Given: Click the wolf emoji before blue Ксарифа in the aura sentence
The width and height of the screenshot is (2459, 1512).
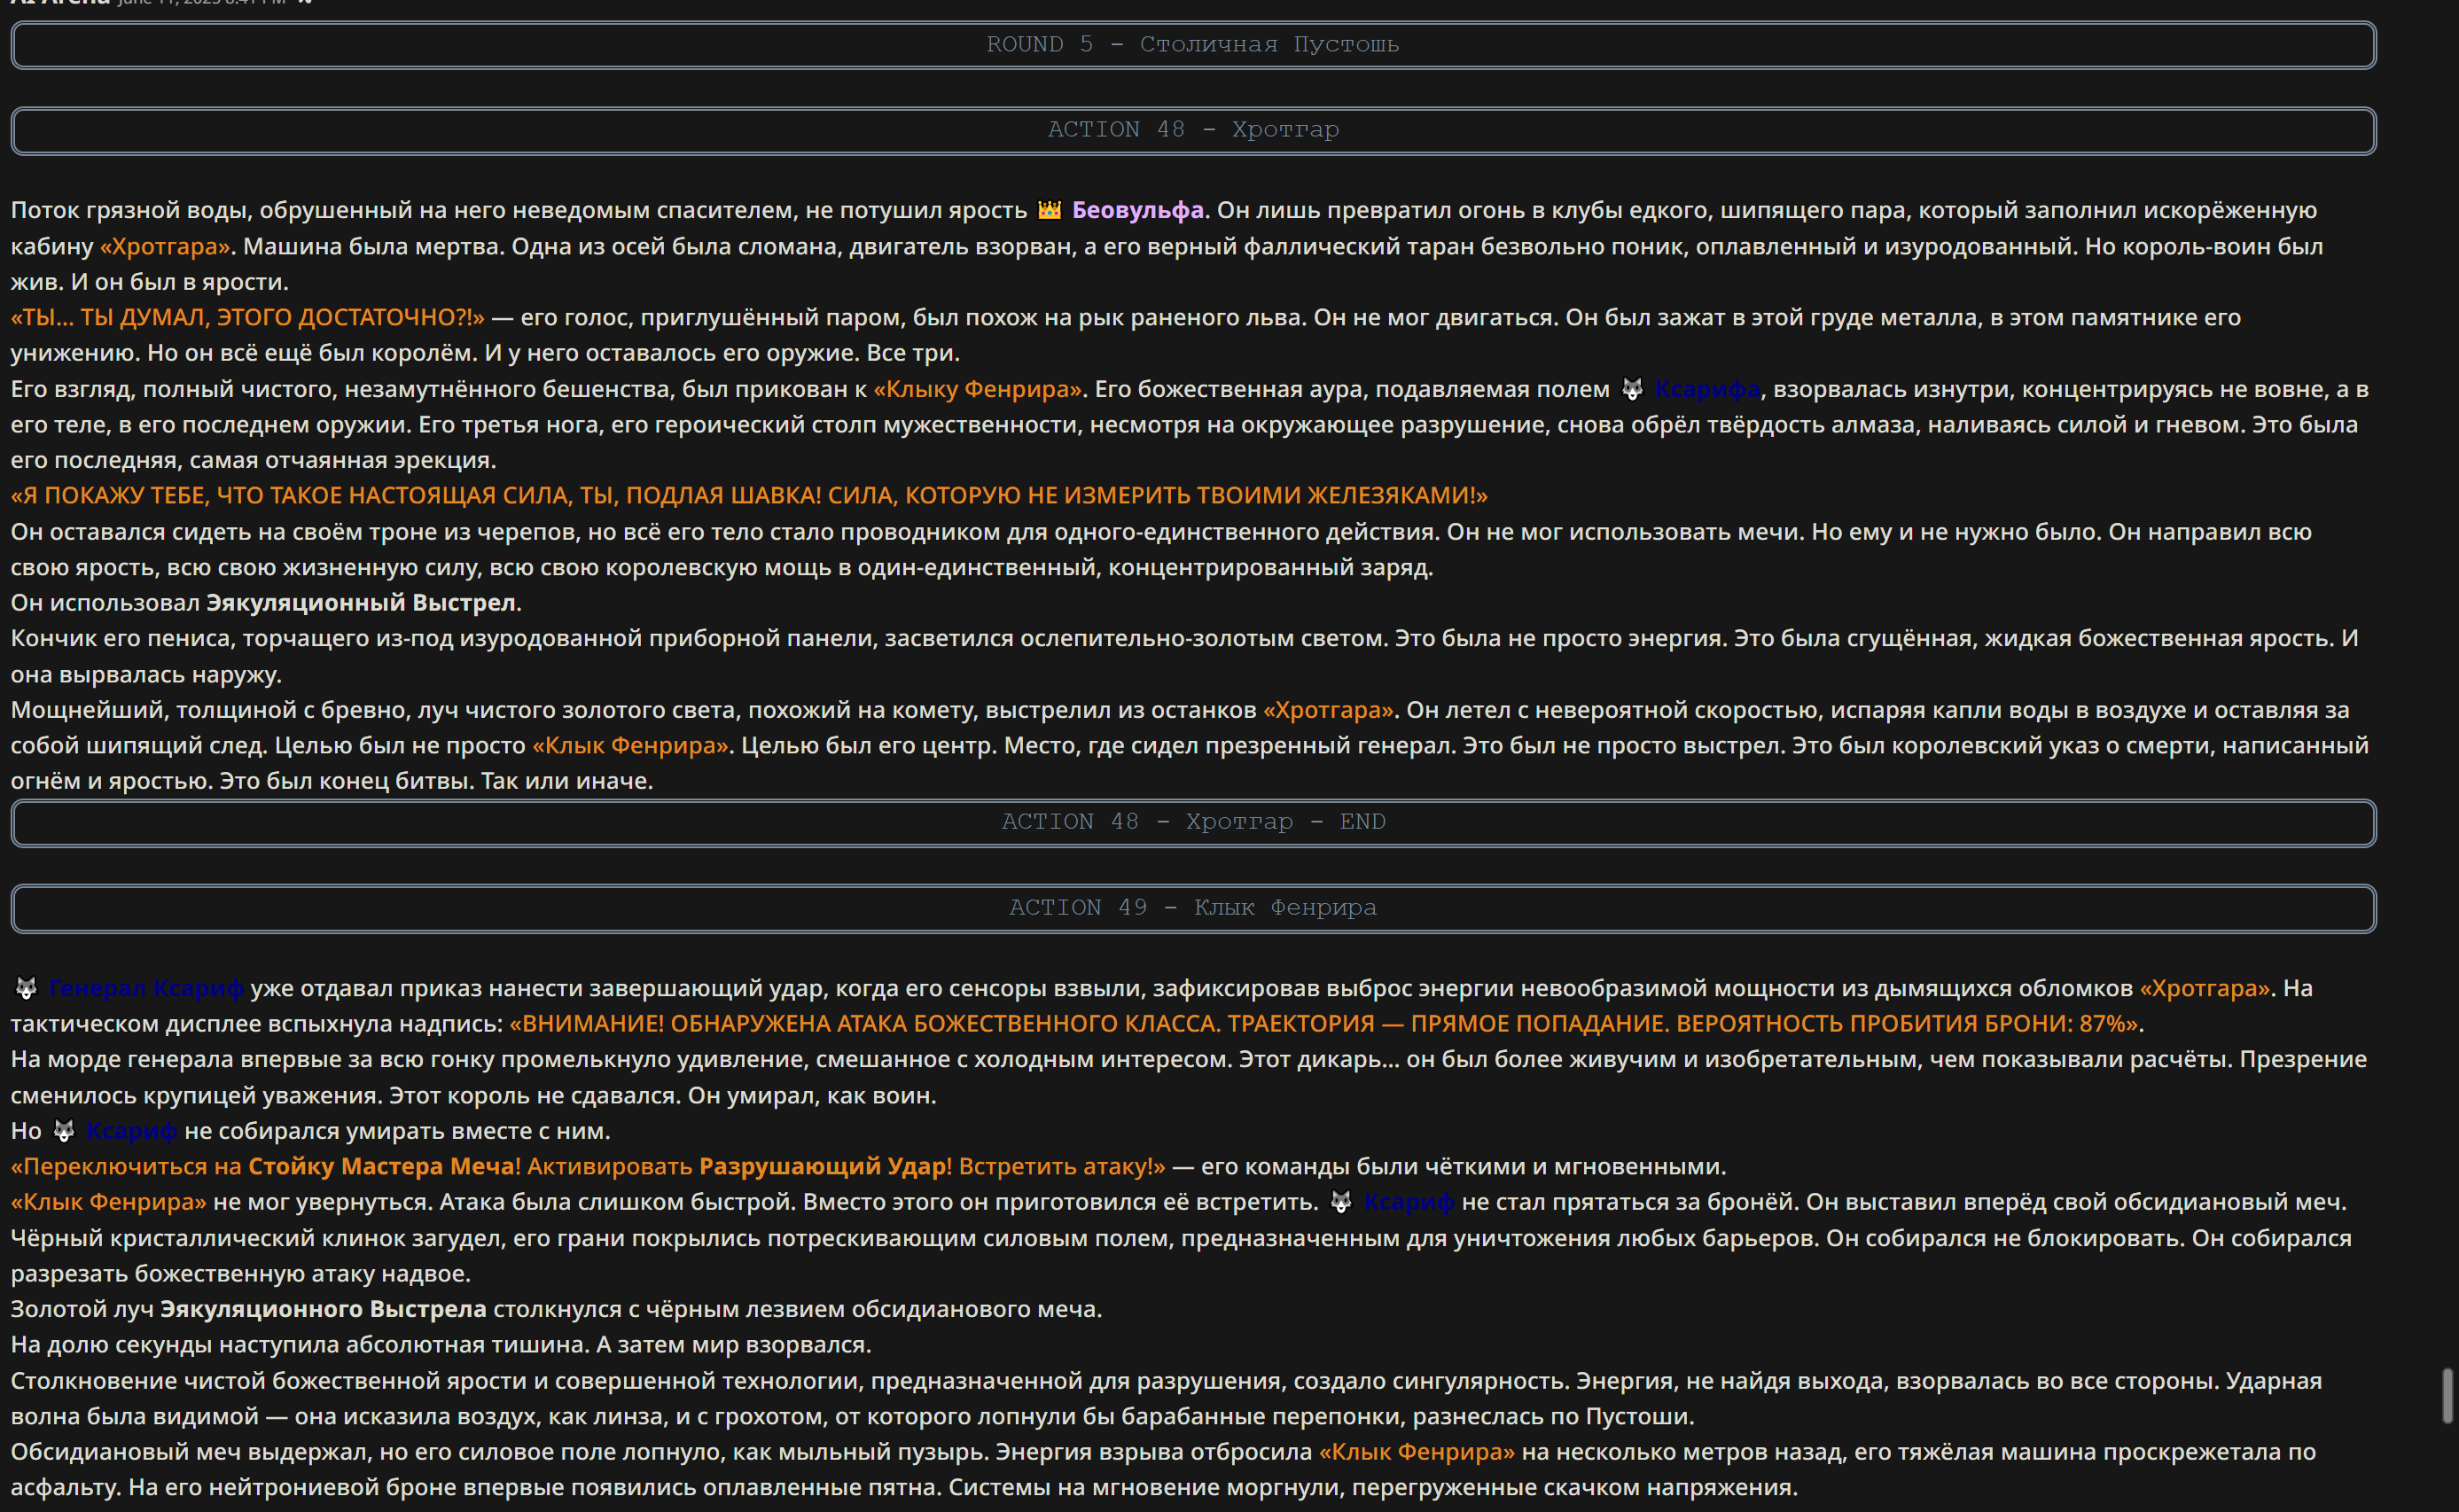Looking at the screenshot, I should (1632, 389).
